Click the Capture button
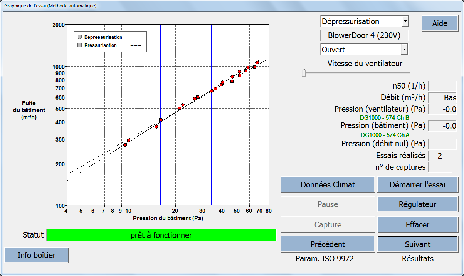This screenshot has width=464, height=276. 328,224
